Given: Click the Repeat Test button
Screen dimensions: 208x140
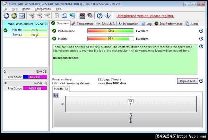Looking at the screenshot, I should point(188,81).
